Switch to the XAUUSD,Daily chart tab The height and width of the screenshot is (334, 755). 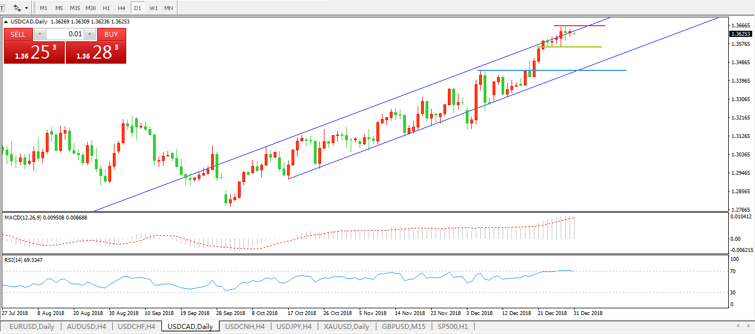click(x=346, y=327)
